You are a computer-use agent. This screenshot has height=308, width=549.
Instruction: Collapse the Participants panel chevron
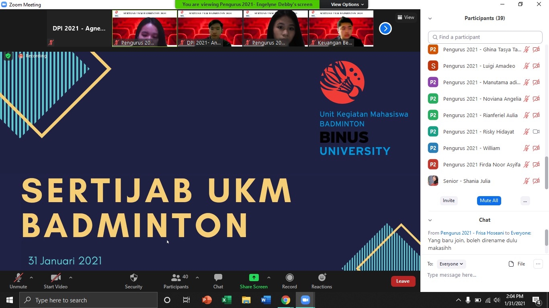click(x=430, y=18)
